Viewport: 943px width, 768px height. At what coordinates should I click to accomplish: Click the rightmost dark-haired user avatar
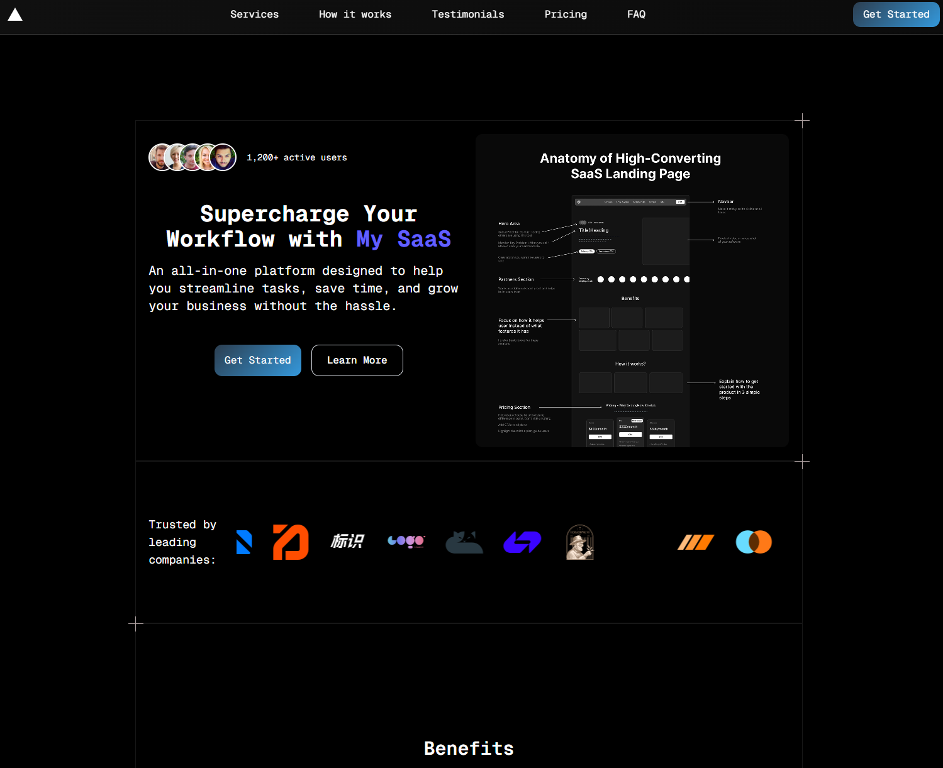tap(223, 157)
